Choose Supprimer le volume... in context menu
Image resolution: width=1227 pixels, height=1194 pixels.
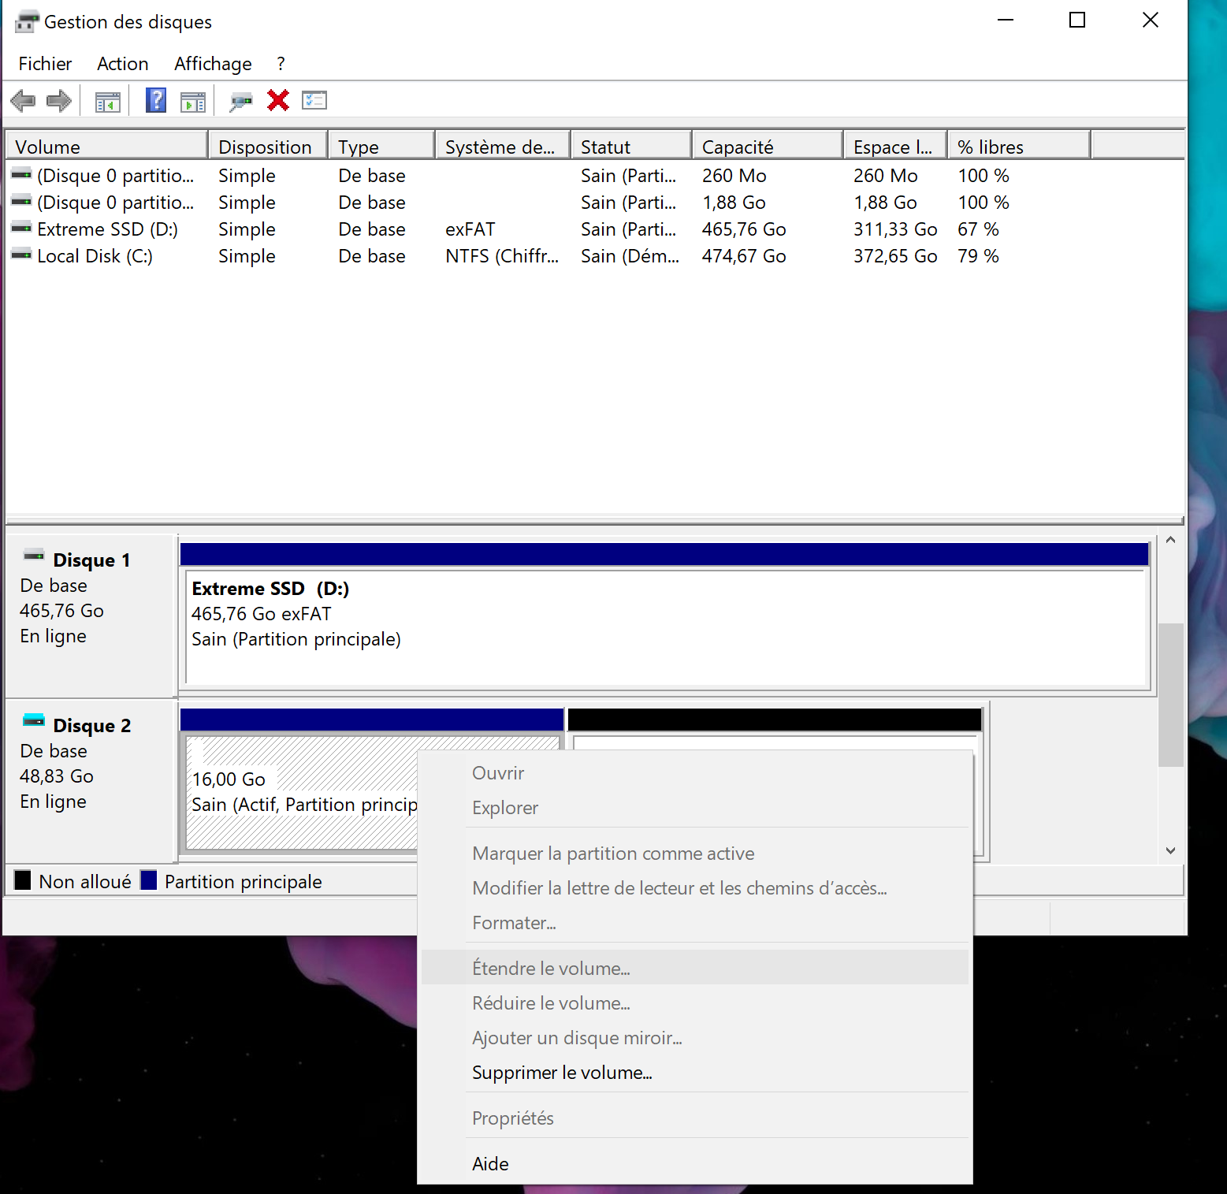pos(694,1073)
